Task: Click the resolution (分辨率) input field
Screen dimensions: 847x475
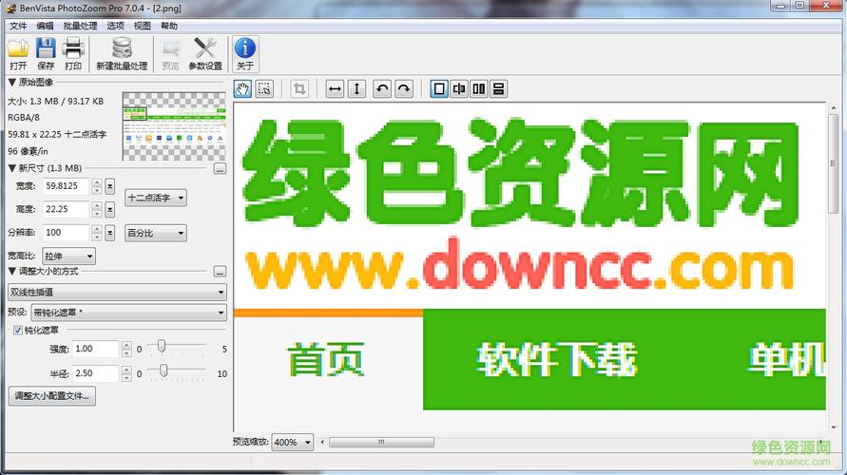Action: pyautogui.click(x=66, y=233)
